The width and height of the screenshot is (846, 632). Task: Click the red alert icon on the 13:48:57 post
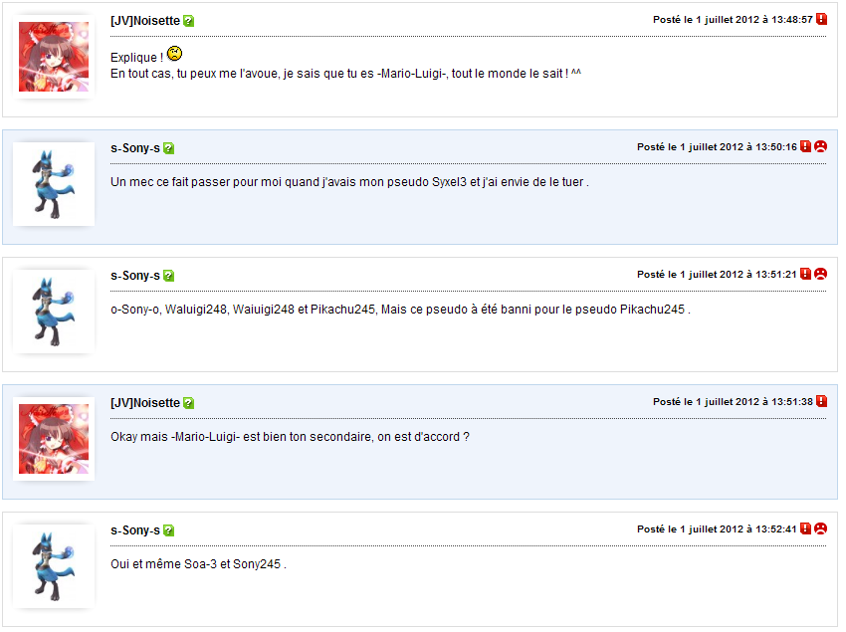click(821, 19)
